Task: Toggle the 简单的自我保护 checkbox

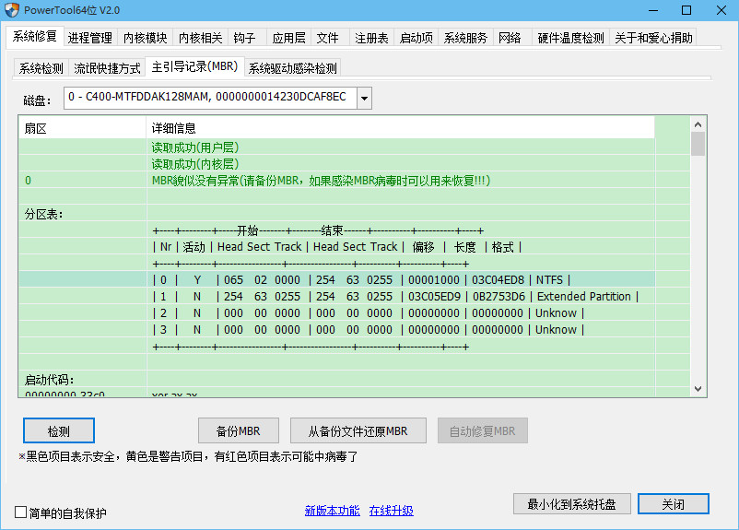Action: 20,512
